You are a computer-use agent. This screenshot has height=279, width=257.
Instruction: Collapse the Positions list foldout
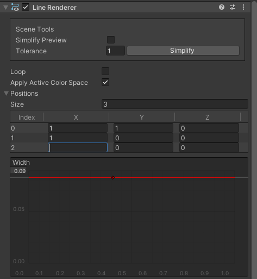tap(6, 94)
